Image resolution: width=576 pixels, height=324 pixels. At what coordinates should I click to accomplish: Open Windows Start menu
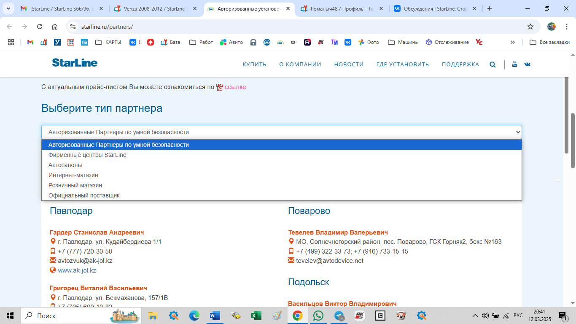(10, 315)
